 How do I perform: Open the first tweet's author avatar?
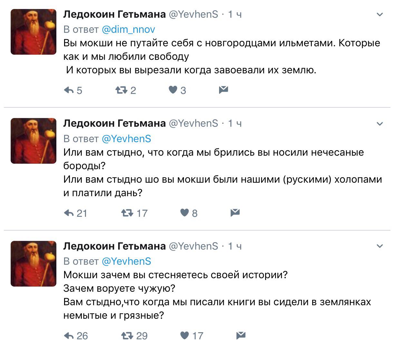click(x=34, y=32)
